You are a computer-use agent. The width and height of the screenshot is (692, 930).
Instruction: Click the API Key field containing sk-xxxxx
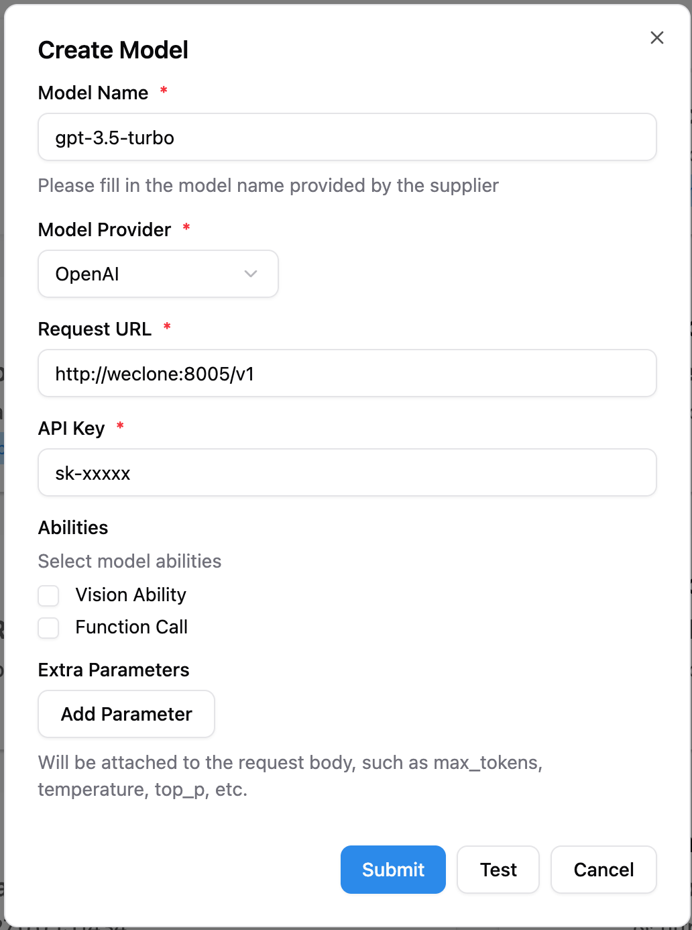point(347,473)
